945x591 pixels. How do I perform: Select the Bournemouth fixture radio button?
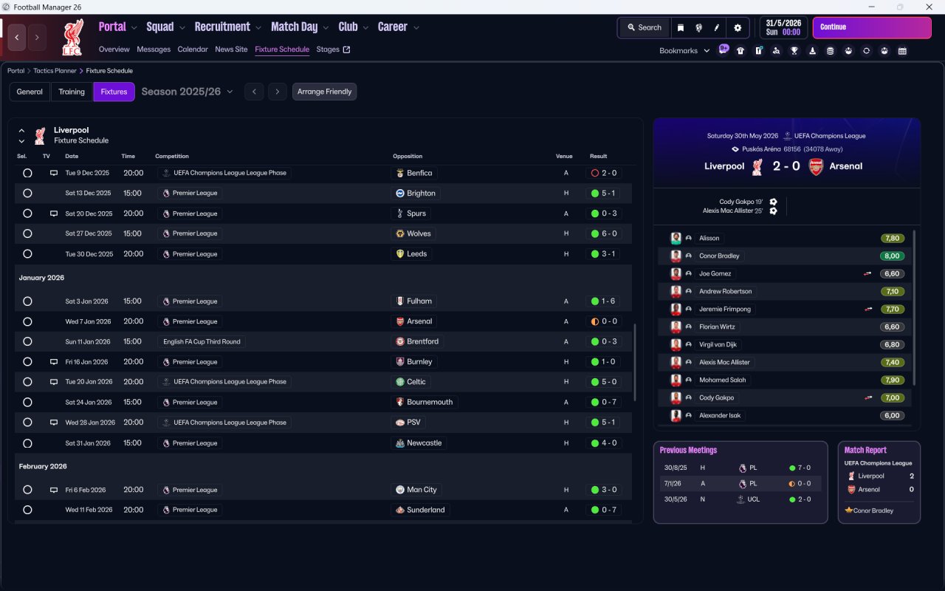click(27, 402)
